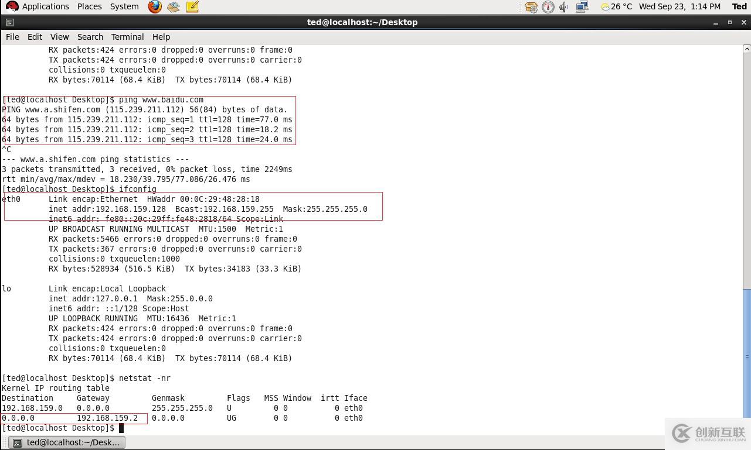751x450 pixels.
Task: Open the Terminal menu in menu bar
Action: (x=127, y=36)
